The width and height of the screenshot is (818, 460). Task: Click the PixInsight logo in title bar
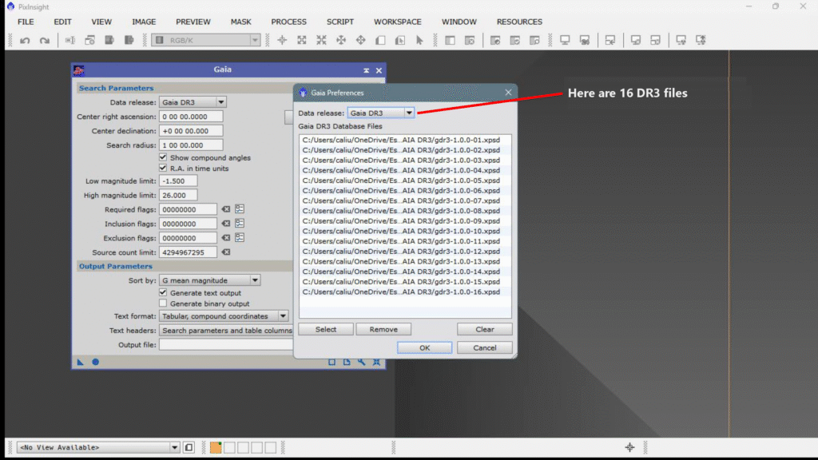[10, 6]
